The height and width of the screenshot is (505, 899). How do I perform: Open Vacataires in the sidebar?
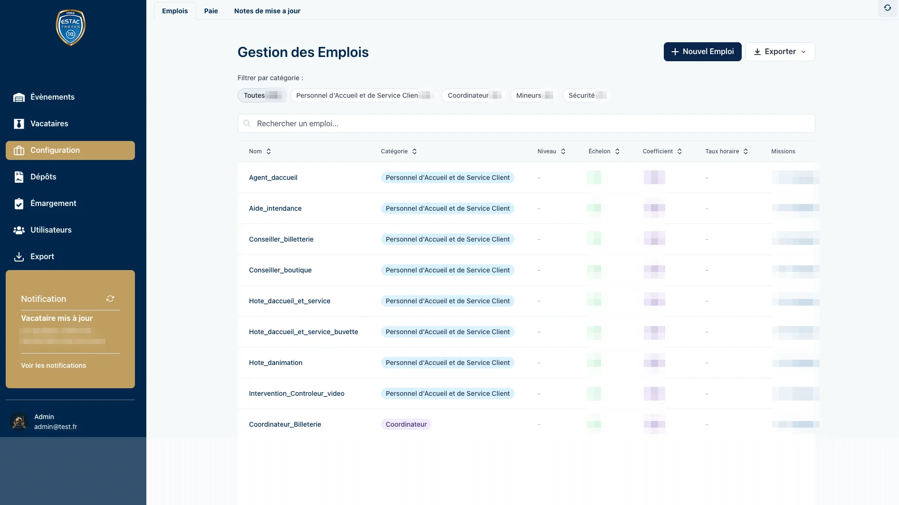70,124
